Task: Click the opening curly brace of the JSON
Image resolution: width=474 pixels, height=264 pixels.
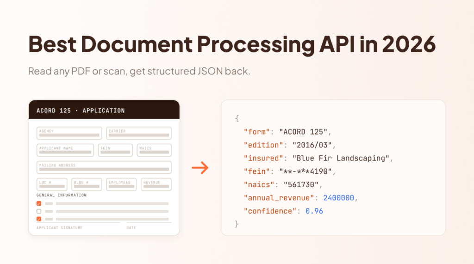Action: pos(237,119)
